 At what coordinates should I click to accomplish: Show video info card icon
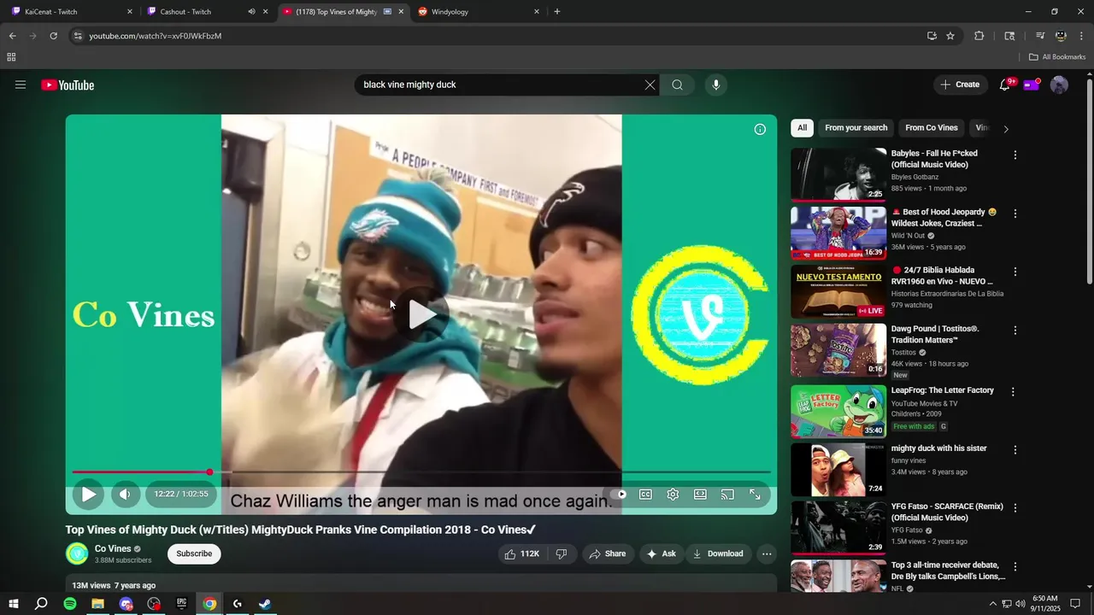760,129
